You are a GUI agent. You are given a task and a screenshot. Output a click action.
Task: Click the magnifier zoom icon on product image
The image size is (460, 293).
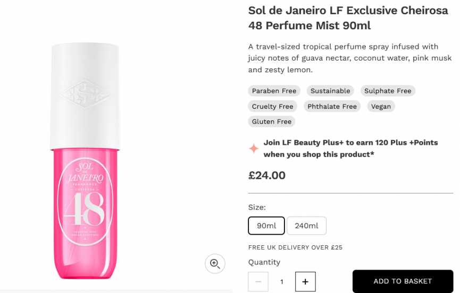(215, 264)
